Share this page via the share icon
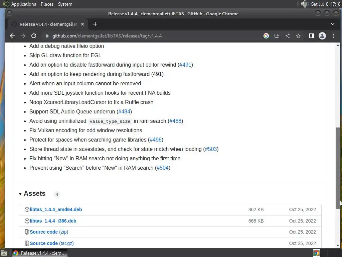Viewport: 342px width, 257px height. point(288,36)
